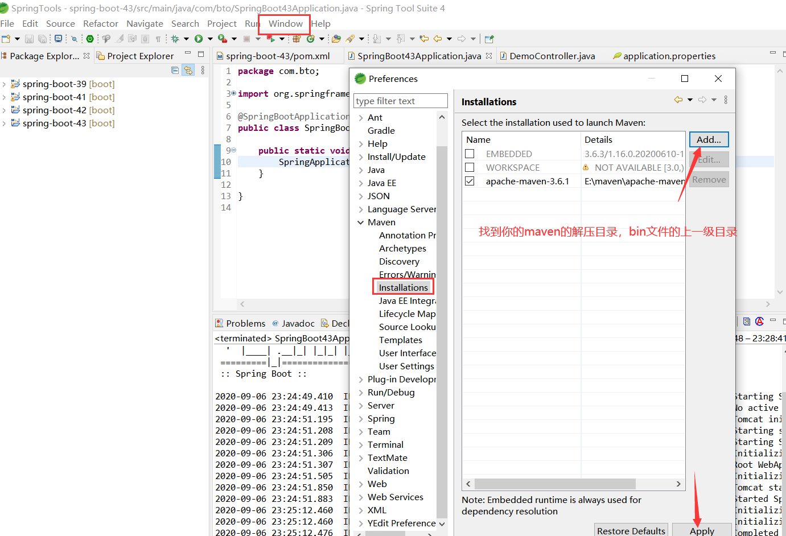This screenshot has width=786, height=536.
Task: Click the Open Perspective toolbar icon
Action: pos(489,39)
